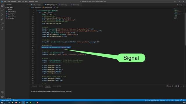This screenshot has width=186, height=104.
Task: Open the File menu
Action: click(5, 2)
